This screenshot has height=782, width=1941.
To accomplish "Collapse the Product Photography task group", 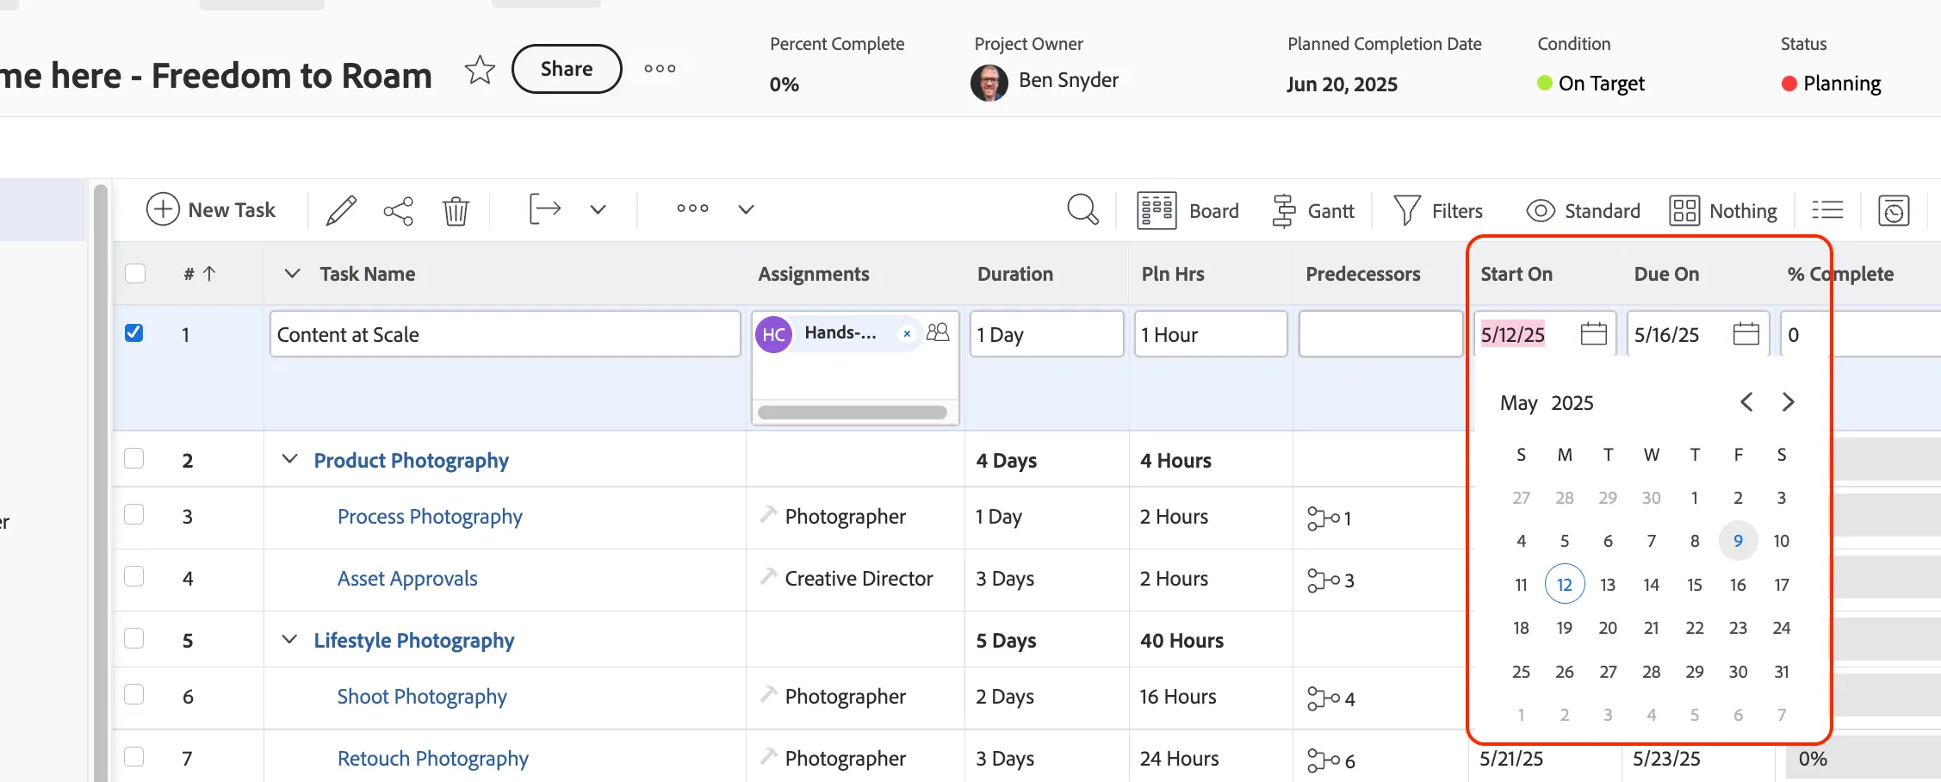I will click(290, 459).
